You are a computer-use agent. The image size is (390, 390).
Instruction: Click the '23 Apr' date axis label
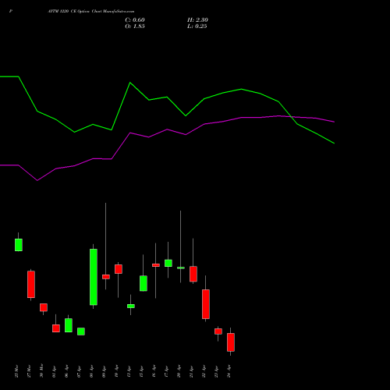click(x=216, y=371)
